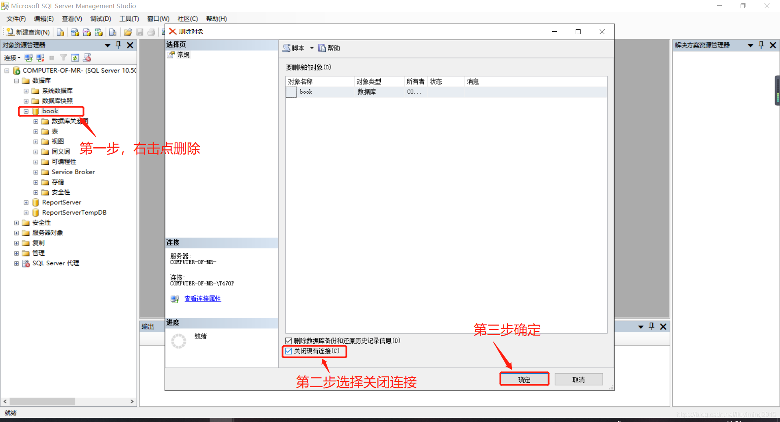Click the Connect Object Explorer icon

(28, 58)
